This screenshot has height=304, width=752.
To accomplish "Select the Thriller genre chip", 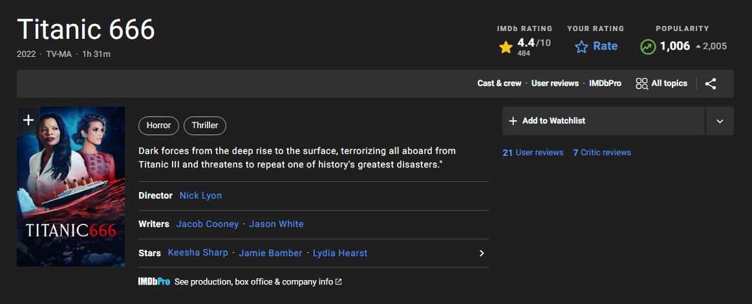I will (205, 125).
